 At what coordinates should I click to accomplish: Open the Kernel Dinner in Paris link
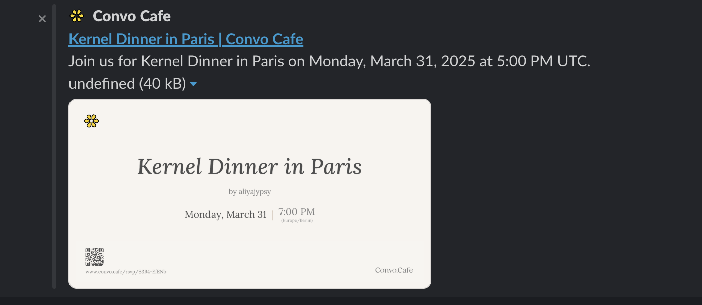tap(186, 39)
